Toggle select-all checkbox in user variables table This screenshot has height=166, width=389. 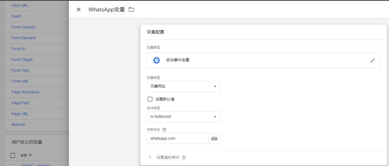[x=13, y=155]
